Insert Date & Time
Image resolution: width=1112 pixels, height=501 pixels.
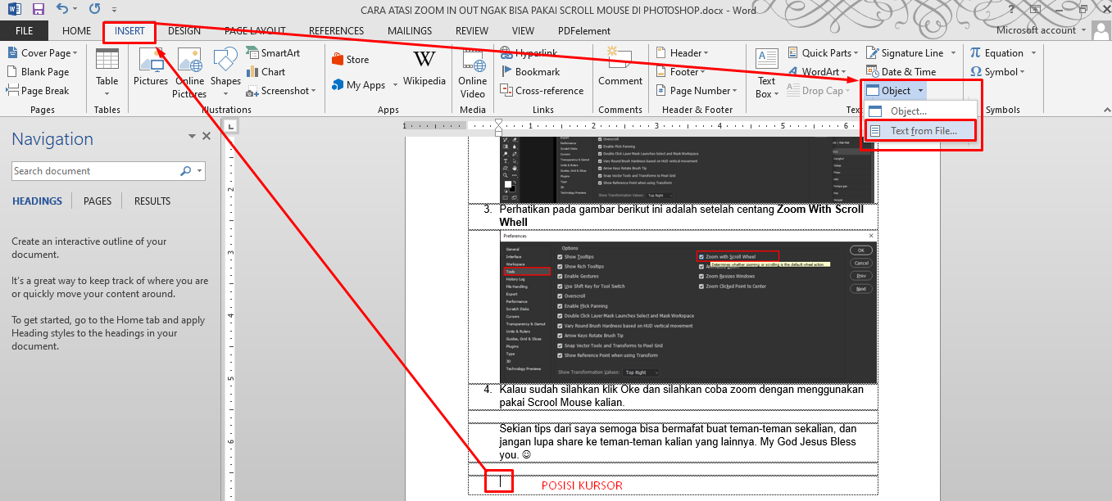pyautogui.click(x=901, y=72)
